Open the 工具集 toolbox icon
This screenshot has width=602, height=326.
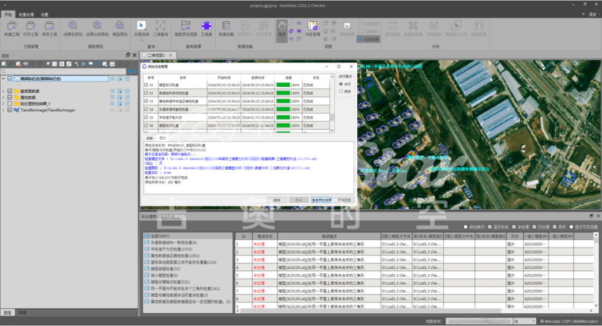[x=206, y=26]
